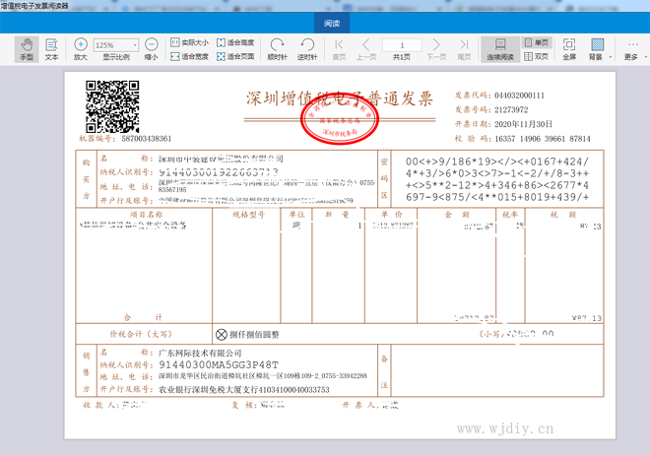Click seller name 广东网际技术有限公司
The height and width of the screenshot is (455, 650).
tap(200, 353)
